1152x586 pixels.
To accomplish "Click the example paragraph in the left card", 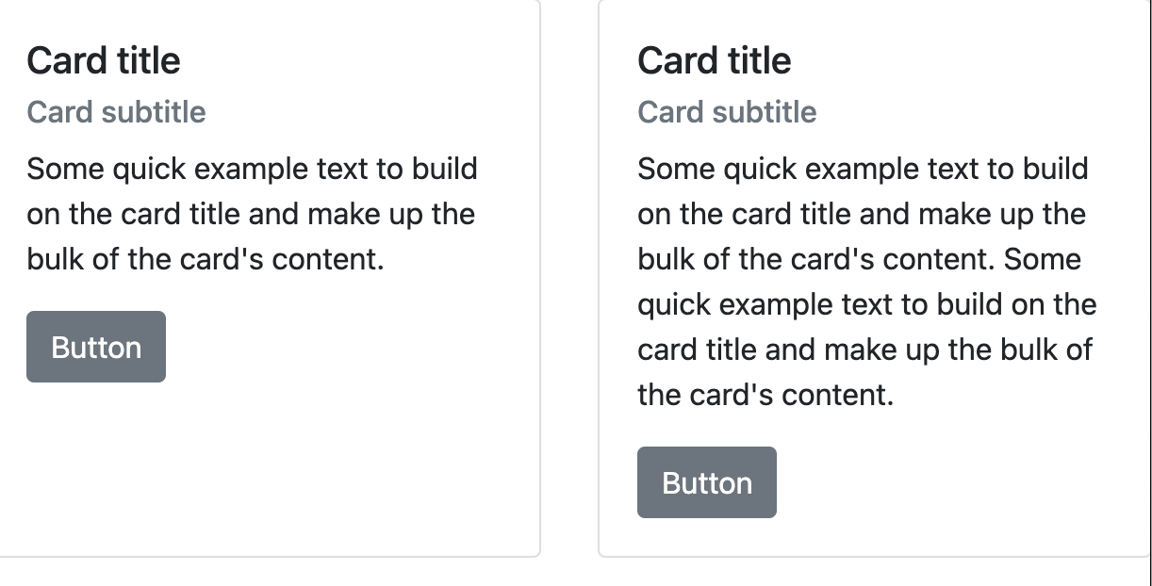I will 253,214.
